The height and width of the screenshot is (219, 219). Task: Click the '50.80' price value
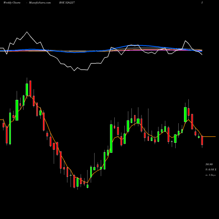pyautogui.click(x=209, y=164)
